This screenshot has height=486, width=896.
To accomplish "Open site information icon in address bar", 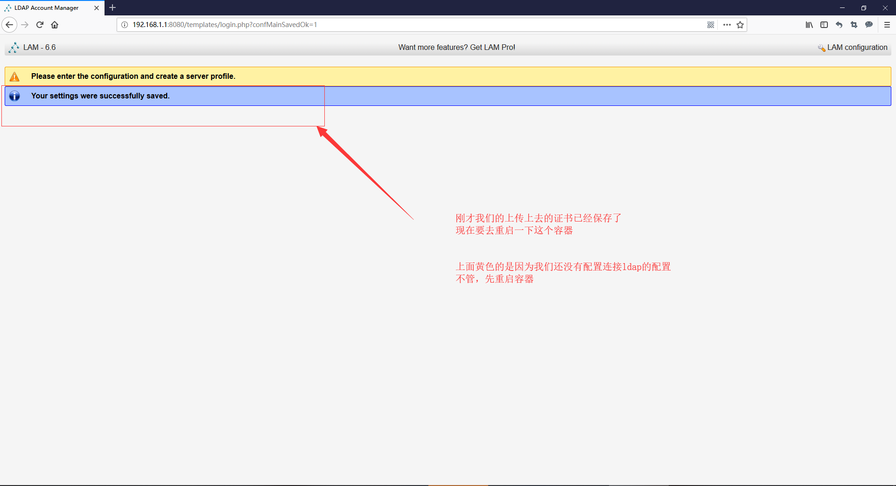I will (125, 25).
